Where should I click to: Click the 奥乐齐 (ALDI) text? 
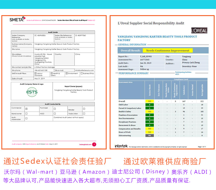click(x=192, y=172)
